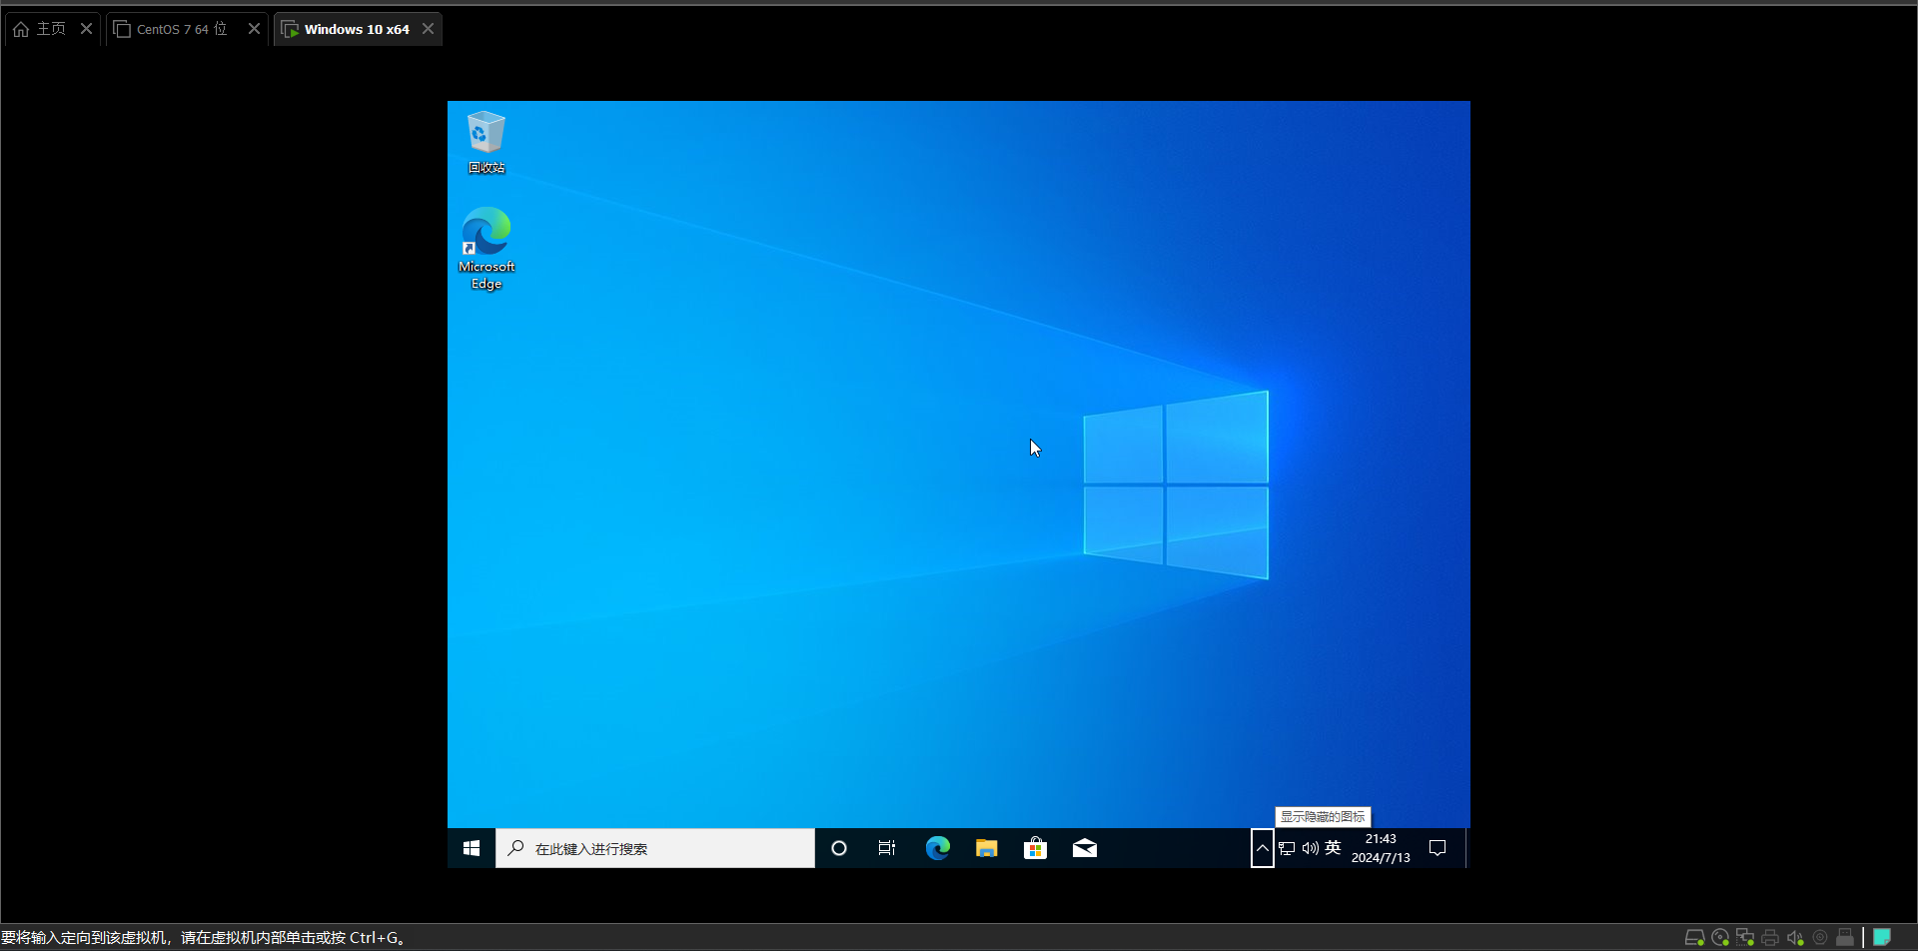Expand the hidden tray icons chevron

coord(1263,848)
